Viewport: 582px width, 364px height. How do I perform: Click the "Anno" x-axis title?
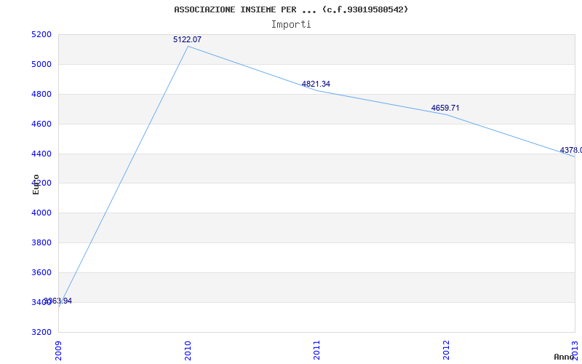coord(565,357)
